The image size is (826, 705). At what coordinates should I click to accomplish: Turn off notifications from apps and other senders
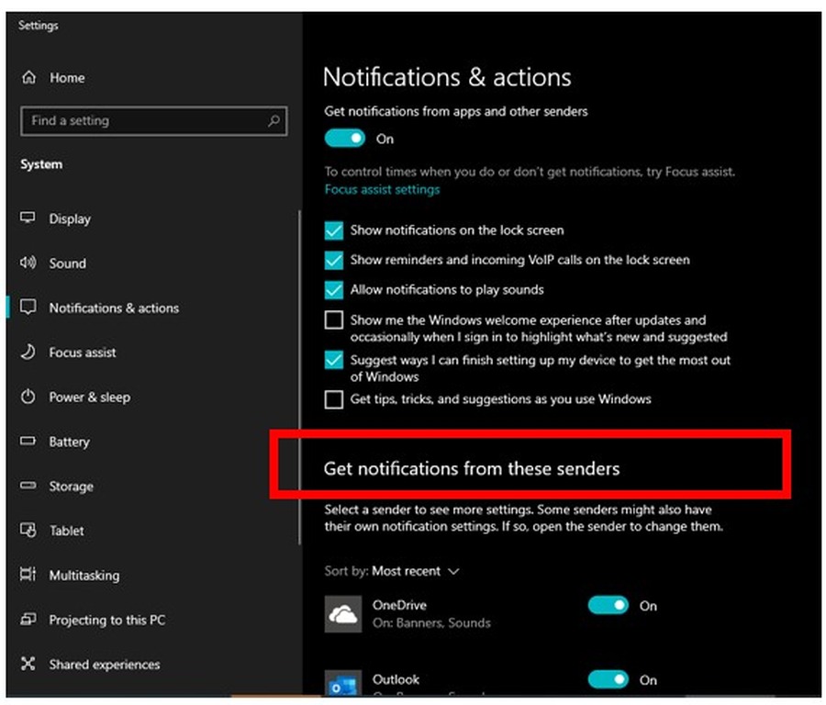(344, 138)
